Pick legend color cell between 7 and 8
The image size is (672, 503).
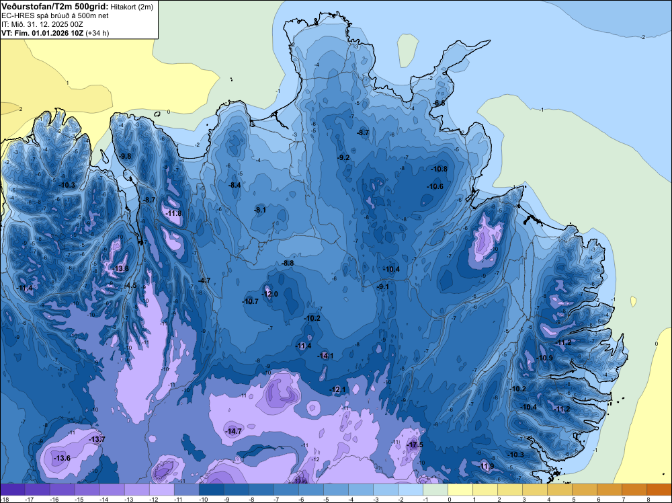635,490
